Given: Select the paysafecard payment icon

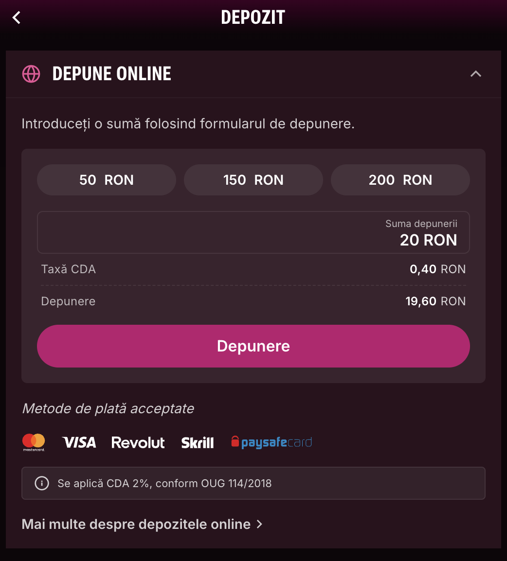Looking at the screenshot, I should tap(271, 442).
